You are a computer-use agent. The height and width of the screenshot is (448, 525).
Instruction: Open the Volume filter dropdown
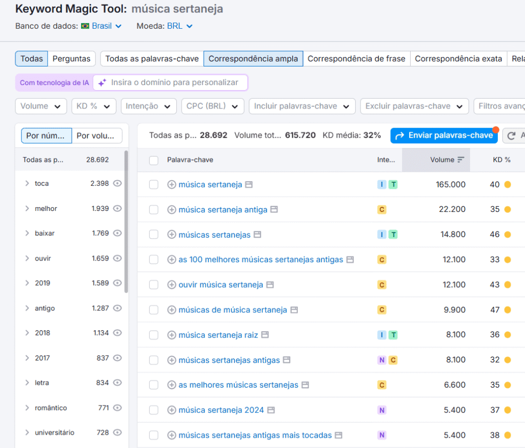(41, 106)
